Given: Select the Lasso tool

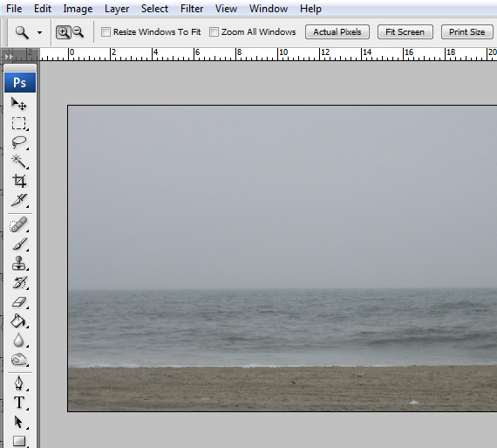Looking at the screenshot, I should tap(19, 142).
